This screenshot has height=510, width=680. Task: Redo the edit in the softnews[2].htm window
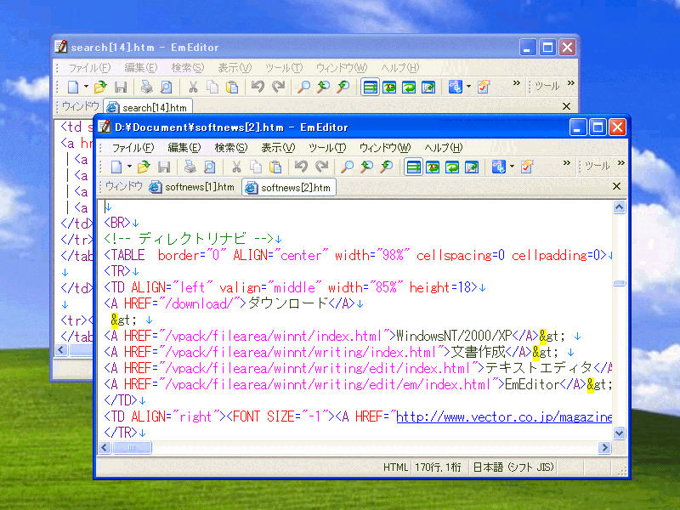point(322,167)
